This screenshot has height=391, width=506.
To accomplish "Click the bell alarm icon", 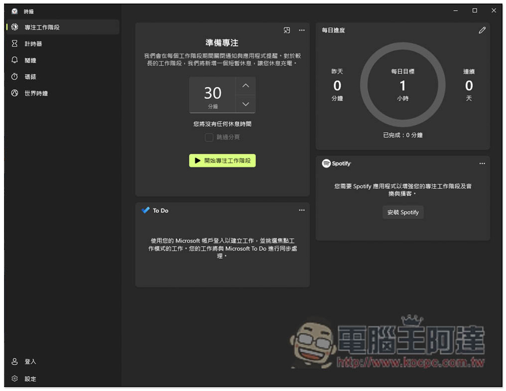I will (15, 60).
